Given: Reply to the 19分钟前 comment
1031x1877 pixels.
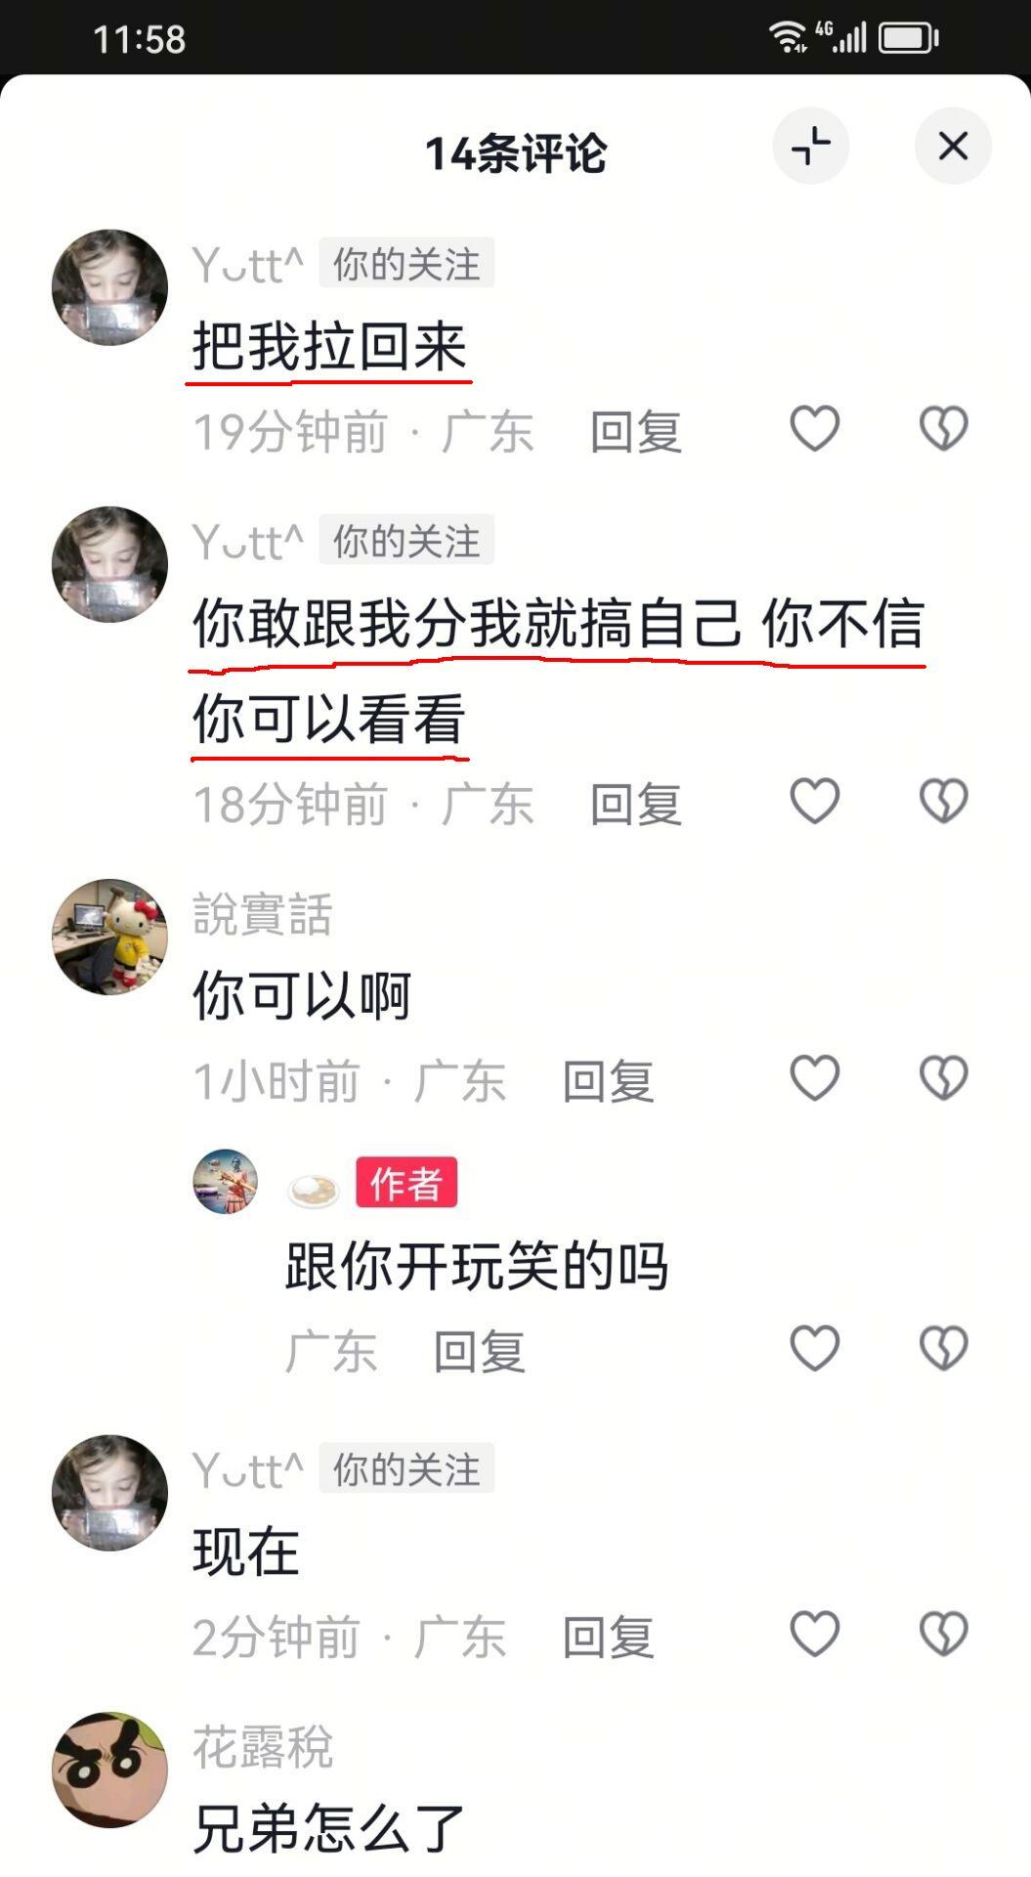Looking at the screenshot, I should click(635, 431).
